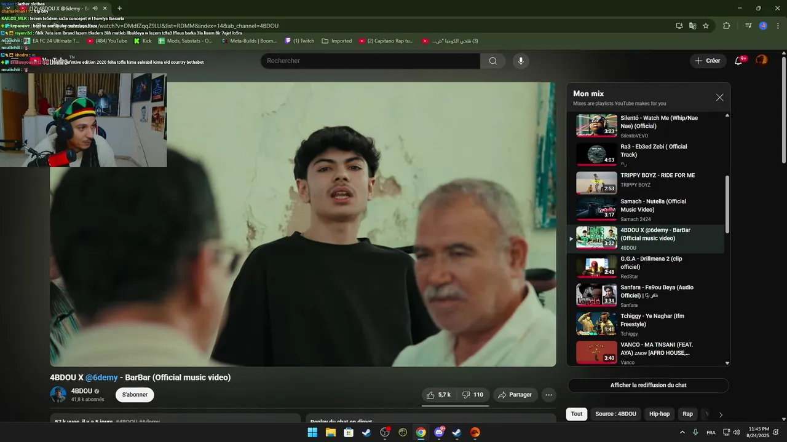Open the more actions ellipsis under video
The image size is (787, 442).
point(549,395)
